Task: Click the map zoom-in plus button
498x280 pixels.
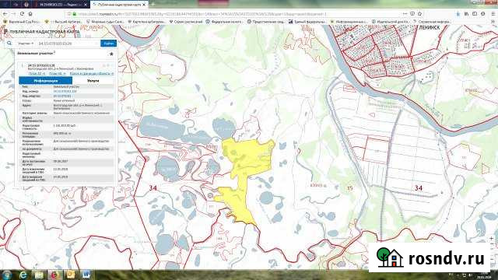Action: (x=492, y=238)
